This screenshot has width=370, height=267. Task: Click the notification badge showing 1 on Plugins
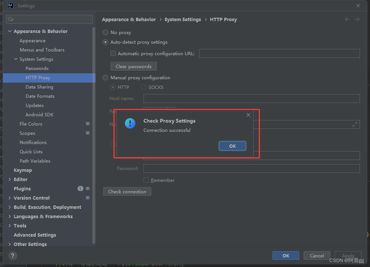tap(80, 188)
